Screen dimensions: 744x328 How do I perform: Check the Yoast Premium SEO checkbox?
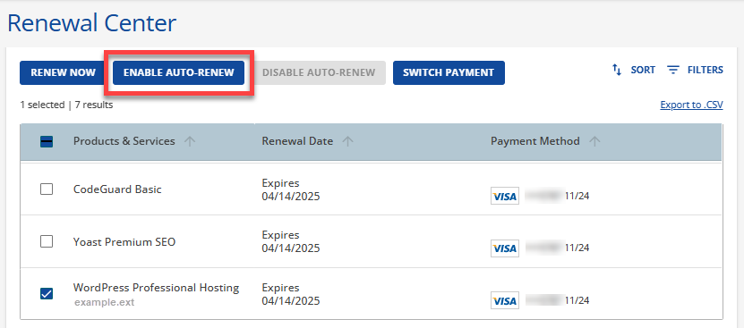tap(47, 241)
